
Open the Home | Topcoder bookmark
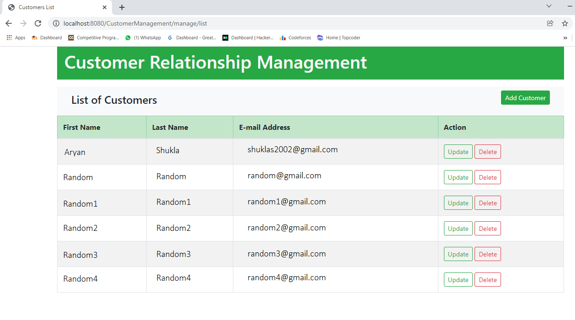coord(338,37)
